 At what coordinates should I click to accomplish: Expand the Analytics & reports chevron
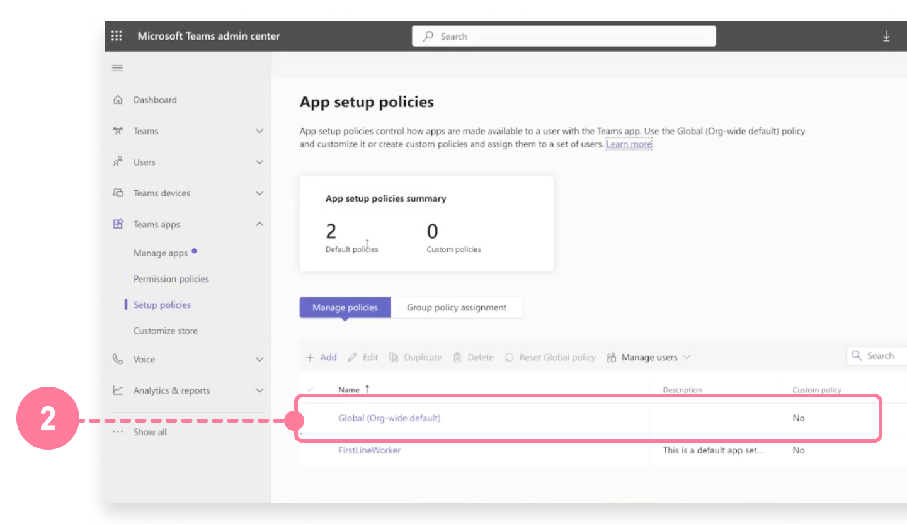pos(260,390)
